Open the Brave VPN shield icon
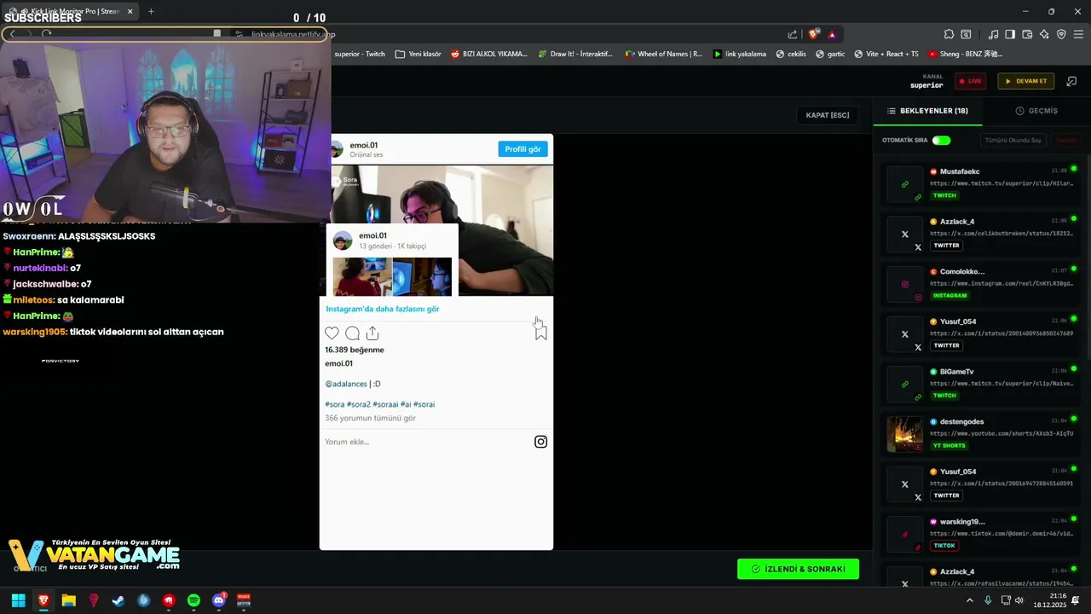The image size is (1091, 614). pos(1061,34)
